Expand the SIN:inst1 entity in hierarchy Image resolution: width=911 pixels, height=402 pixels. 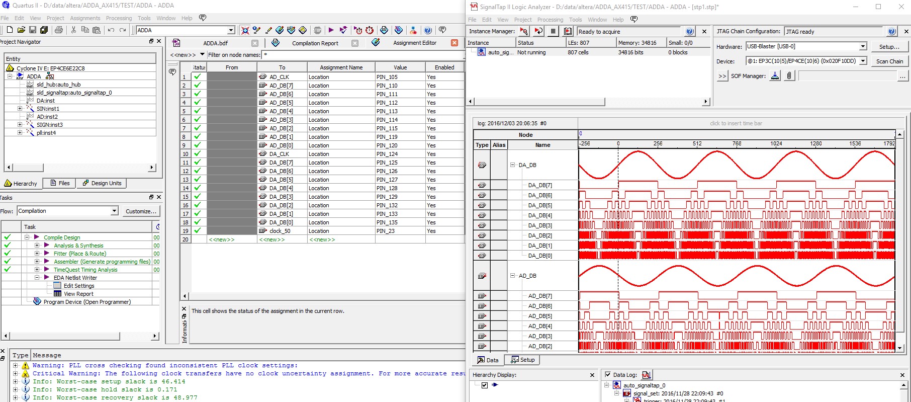pyautogui.click(x=20, y=109)
